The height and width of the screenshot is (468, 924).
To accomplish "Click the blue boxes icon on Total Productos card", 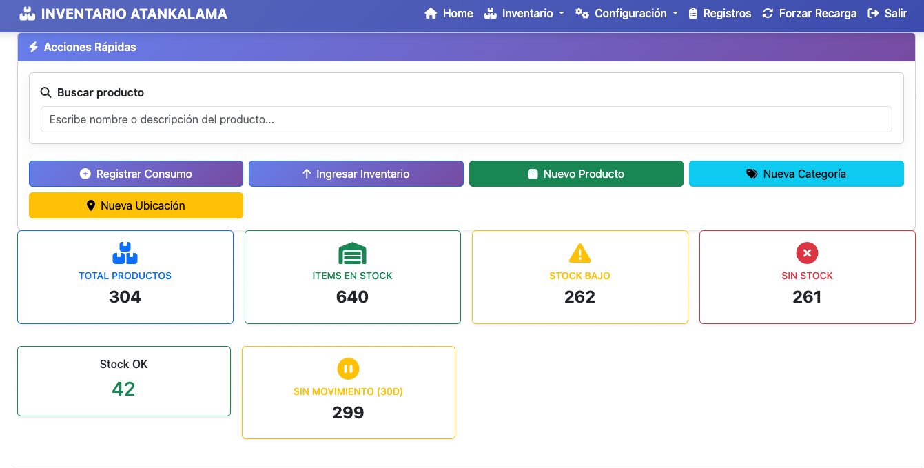I will click(x=125, y=253).
